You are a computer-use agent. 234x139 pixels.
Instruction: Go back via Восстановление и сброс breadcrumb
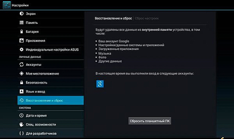[113, 18]
